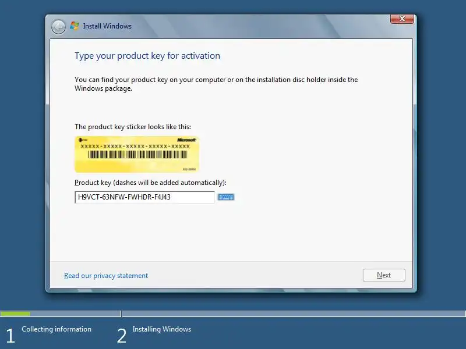Click the 'Collecting information' step label

point(57,329)
